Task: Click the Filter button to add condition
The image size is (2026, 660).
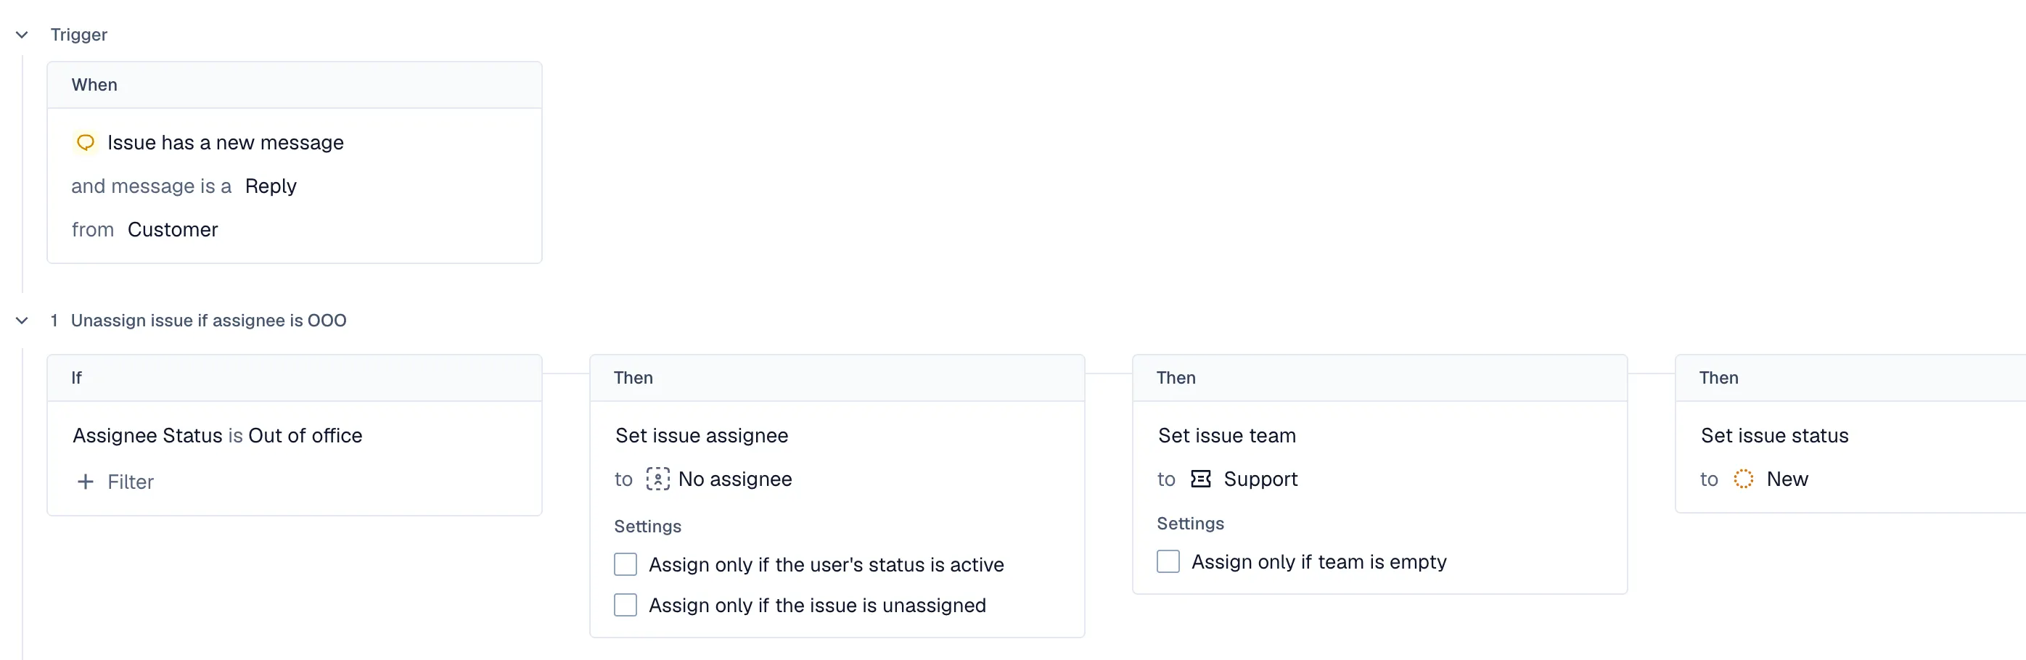Action: click(x=130, y=482)
